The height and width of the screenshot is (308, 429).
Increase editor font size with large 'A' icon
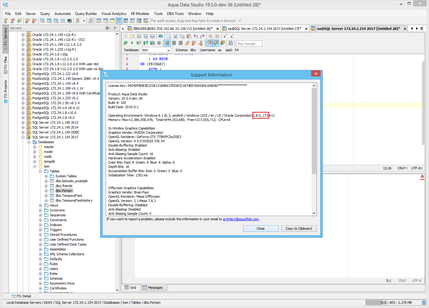pos(232,36)
